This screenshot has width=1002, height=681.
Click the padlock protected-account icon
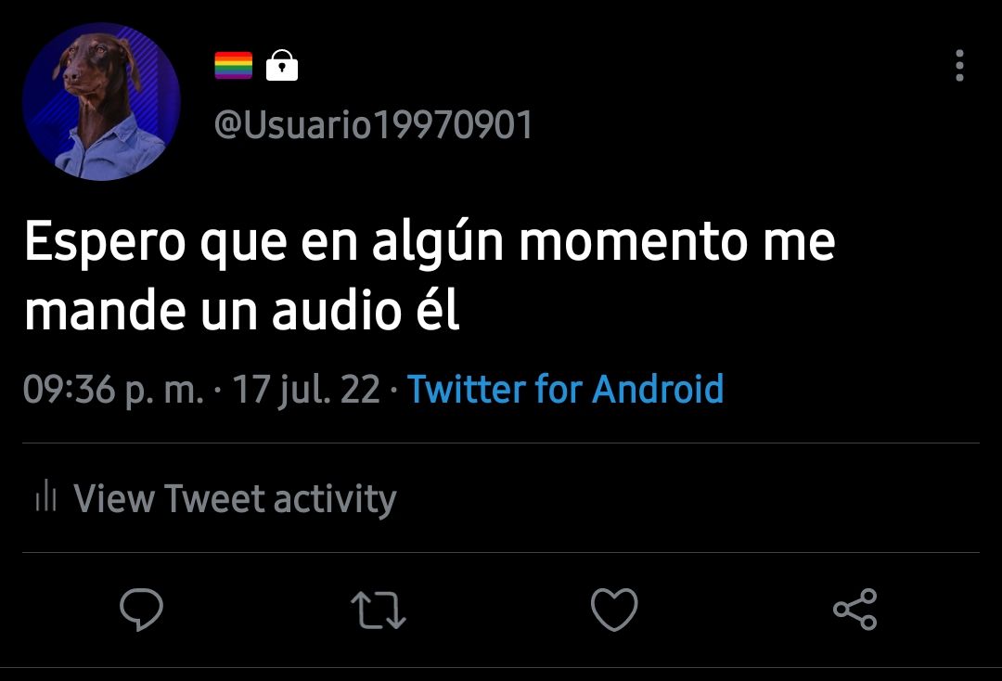(282, 65)
